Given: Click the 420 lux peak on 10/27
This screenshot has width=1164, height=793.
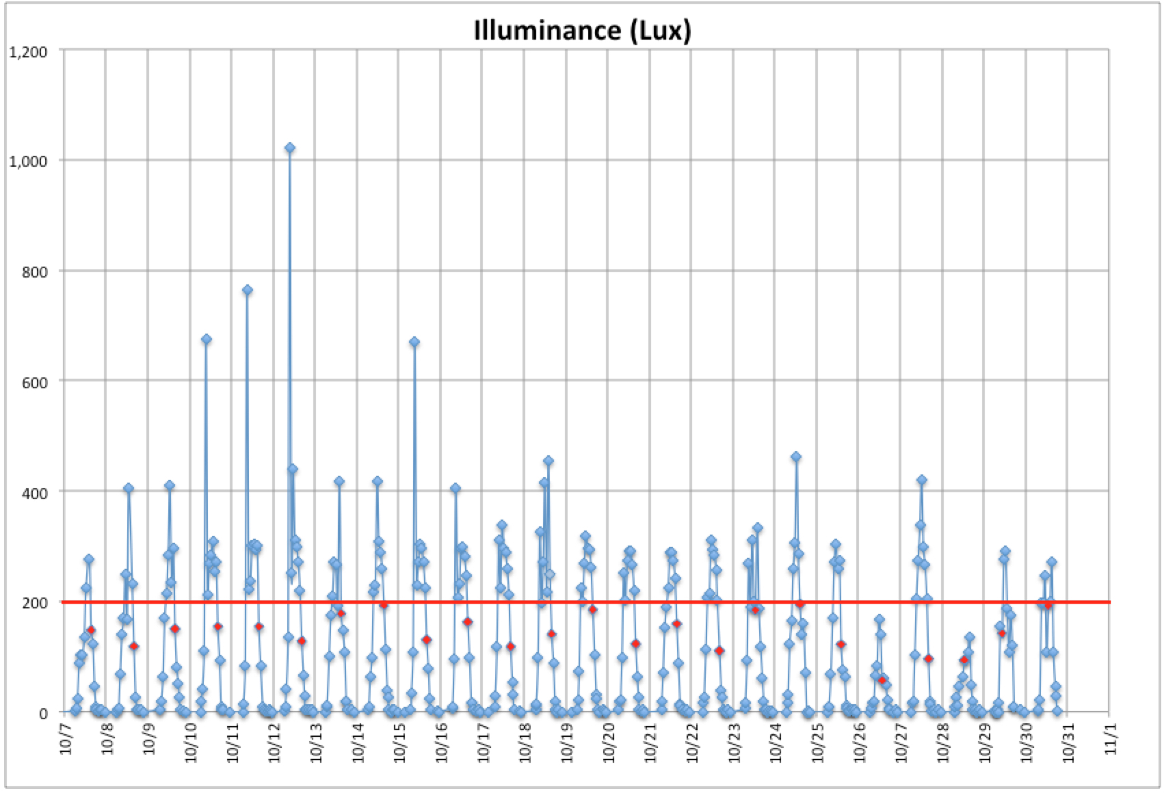Looking at the screenshot, I should 921,480.
